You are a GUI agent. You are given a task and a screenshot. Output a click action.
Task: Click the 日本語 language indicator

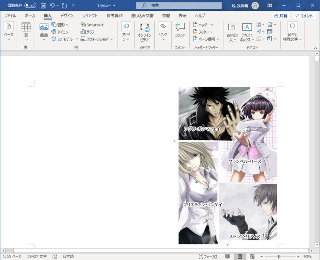[68, 256]
